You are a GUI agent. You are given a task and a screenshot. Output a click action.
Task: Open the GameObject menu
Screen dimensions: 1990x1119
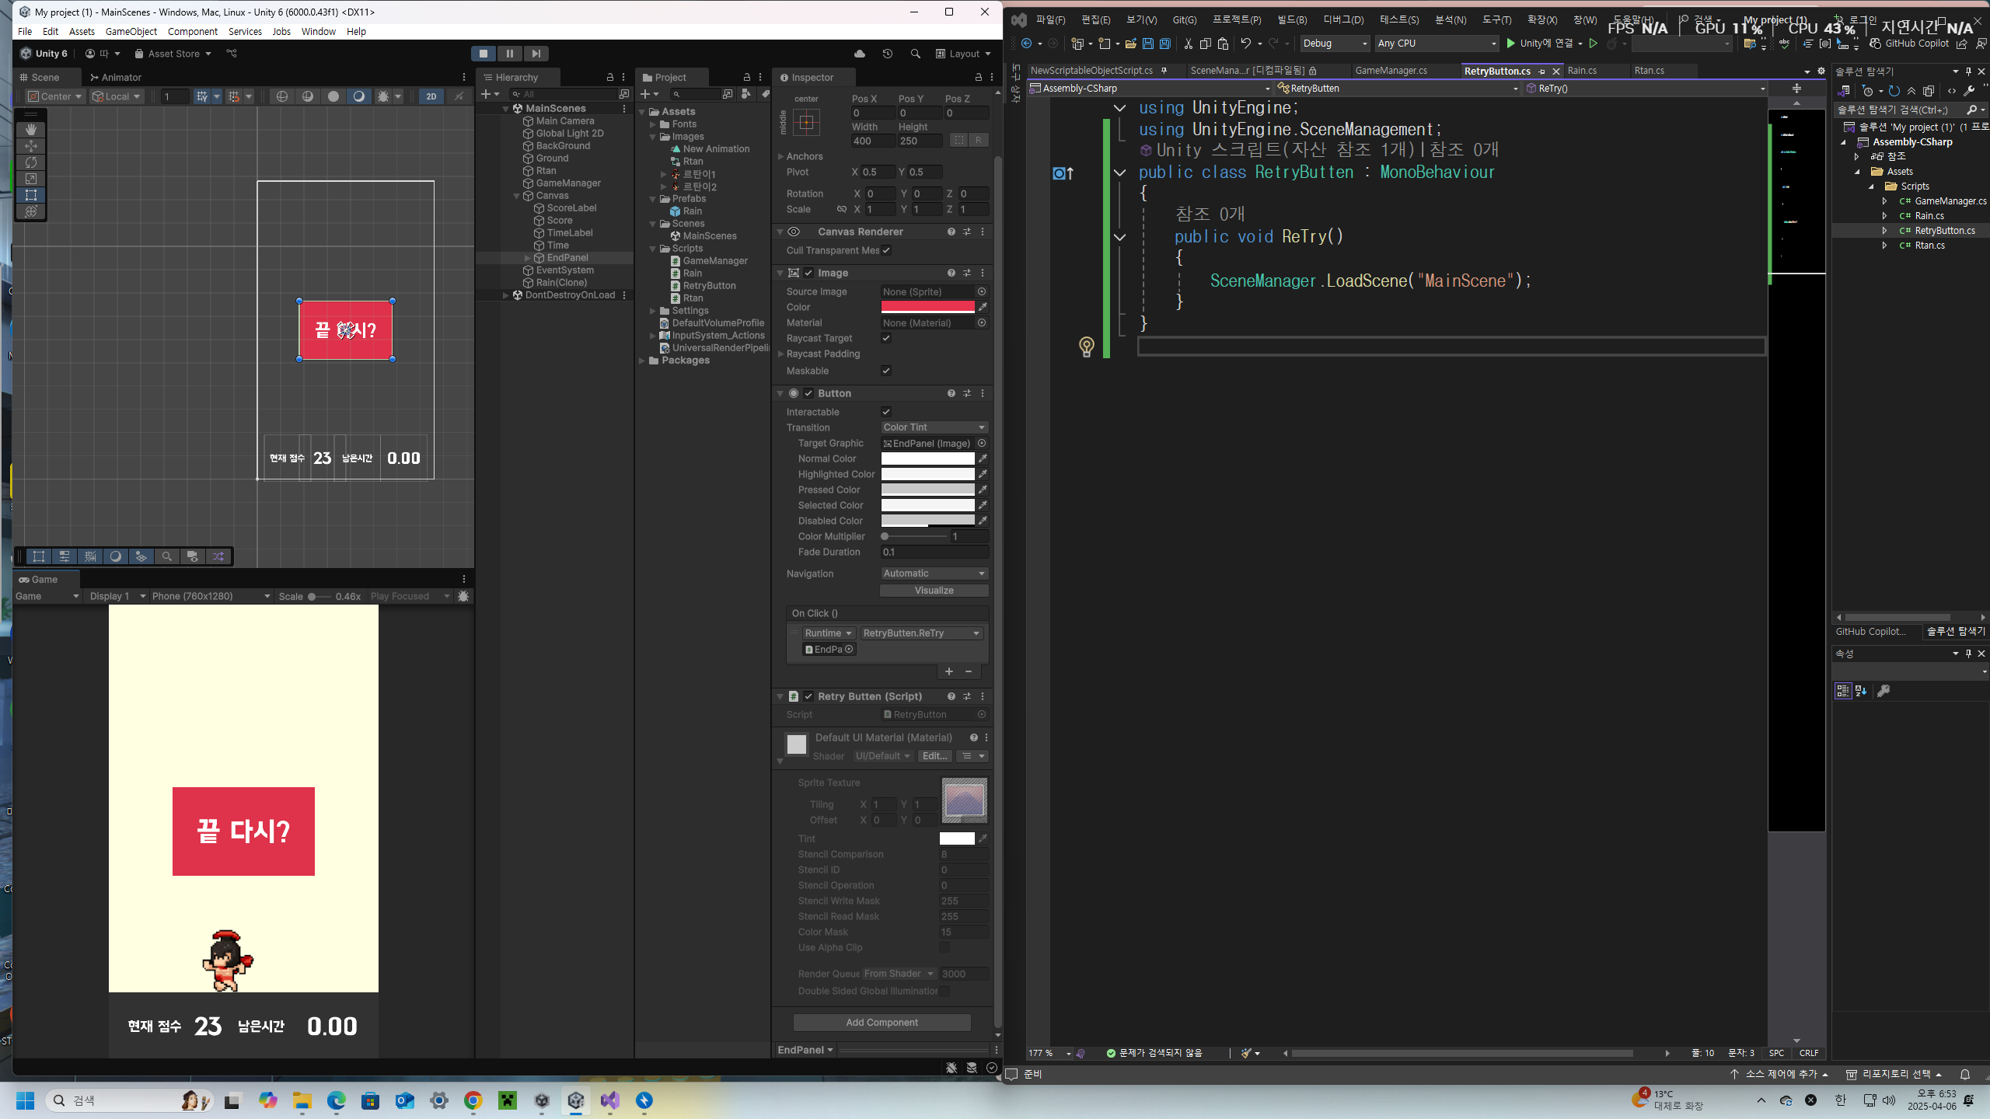(x=131, y=32)
